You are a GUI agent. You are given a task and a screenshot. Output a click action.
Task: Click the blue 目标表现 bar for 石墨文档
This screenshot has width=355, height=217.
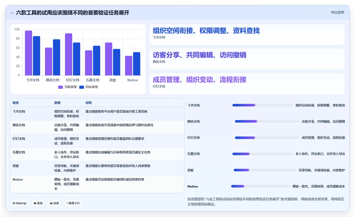(x=97, y=61)
